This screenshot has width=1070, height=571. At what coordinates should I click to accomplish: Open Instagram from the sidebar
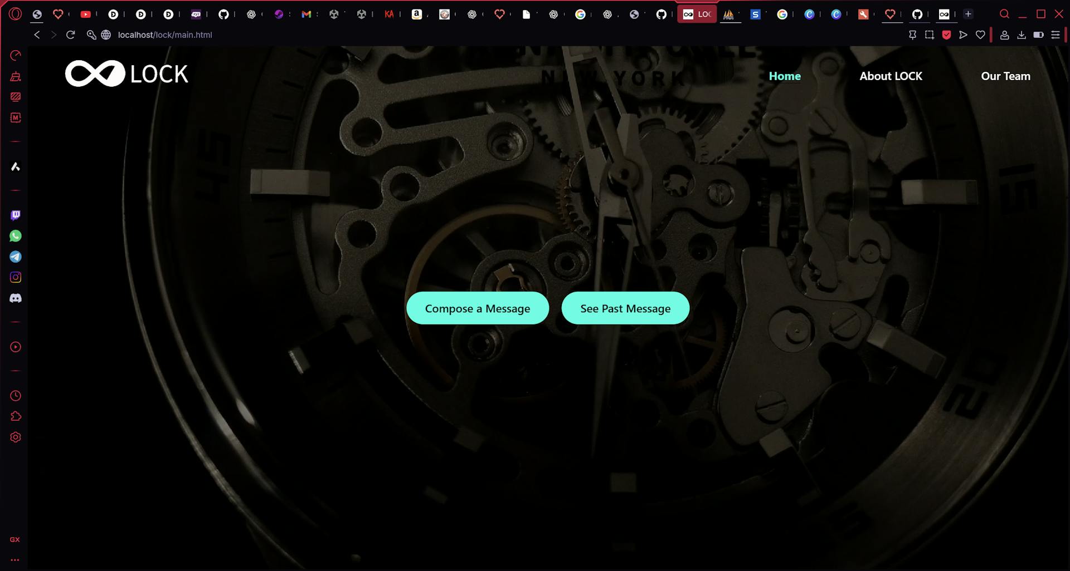pyautogui.click(x=16, y=277)
